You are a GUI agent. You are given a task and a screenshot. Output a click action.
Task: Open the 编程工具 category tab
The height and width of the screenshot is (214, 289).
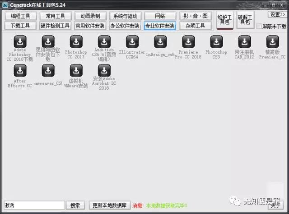pyautogui.click(x=20, y=16)
